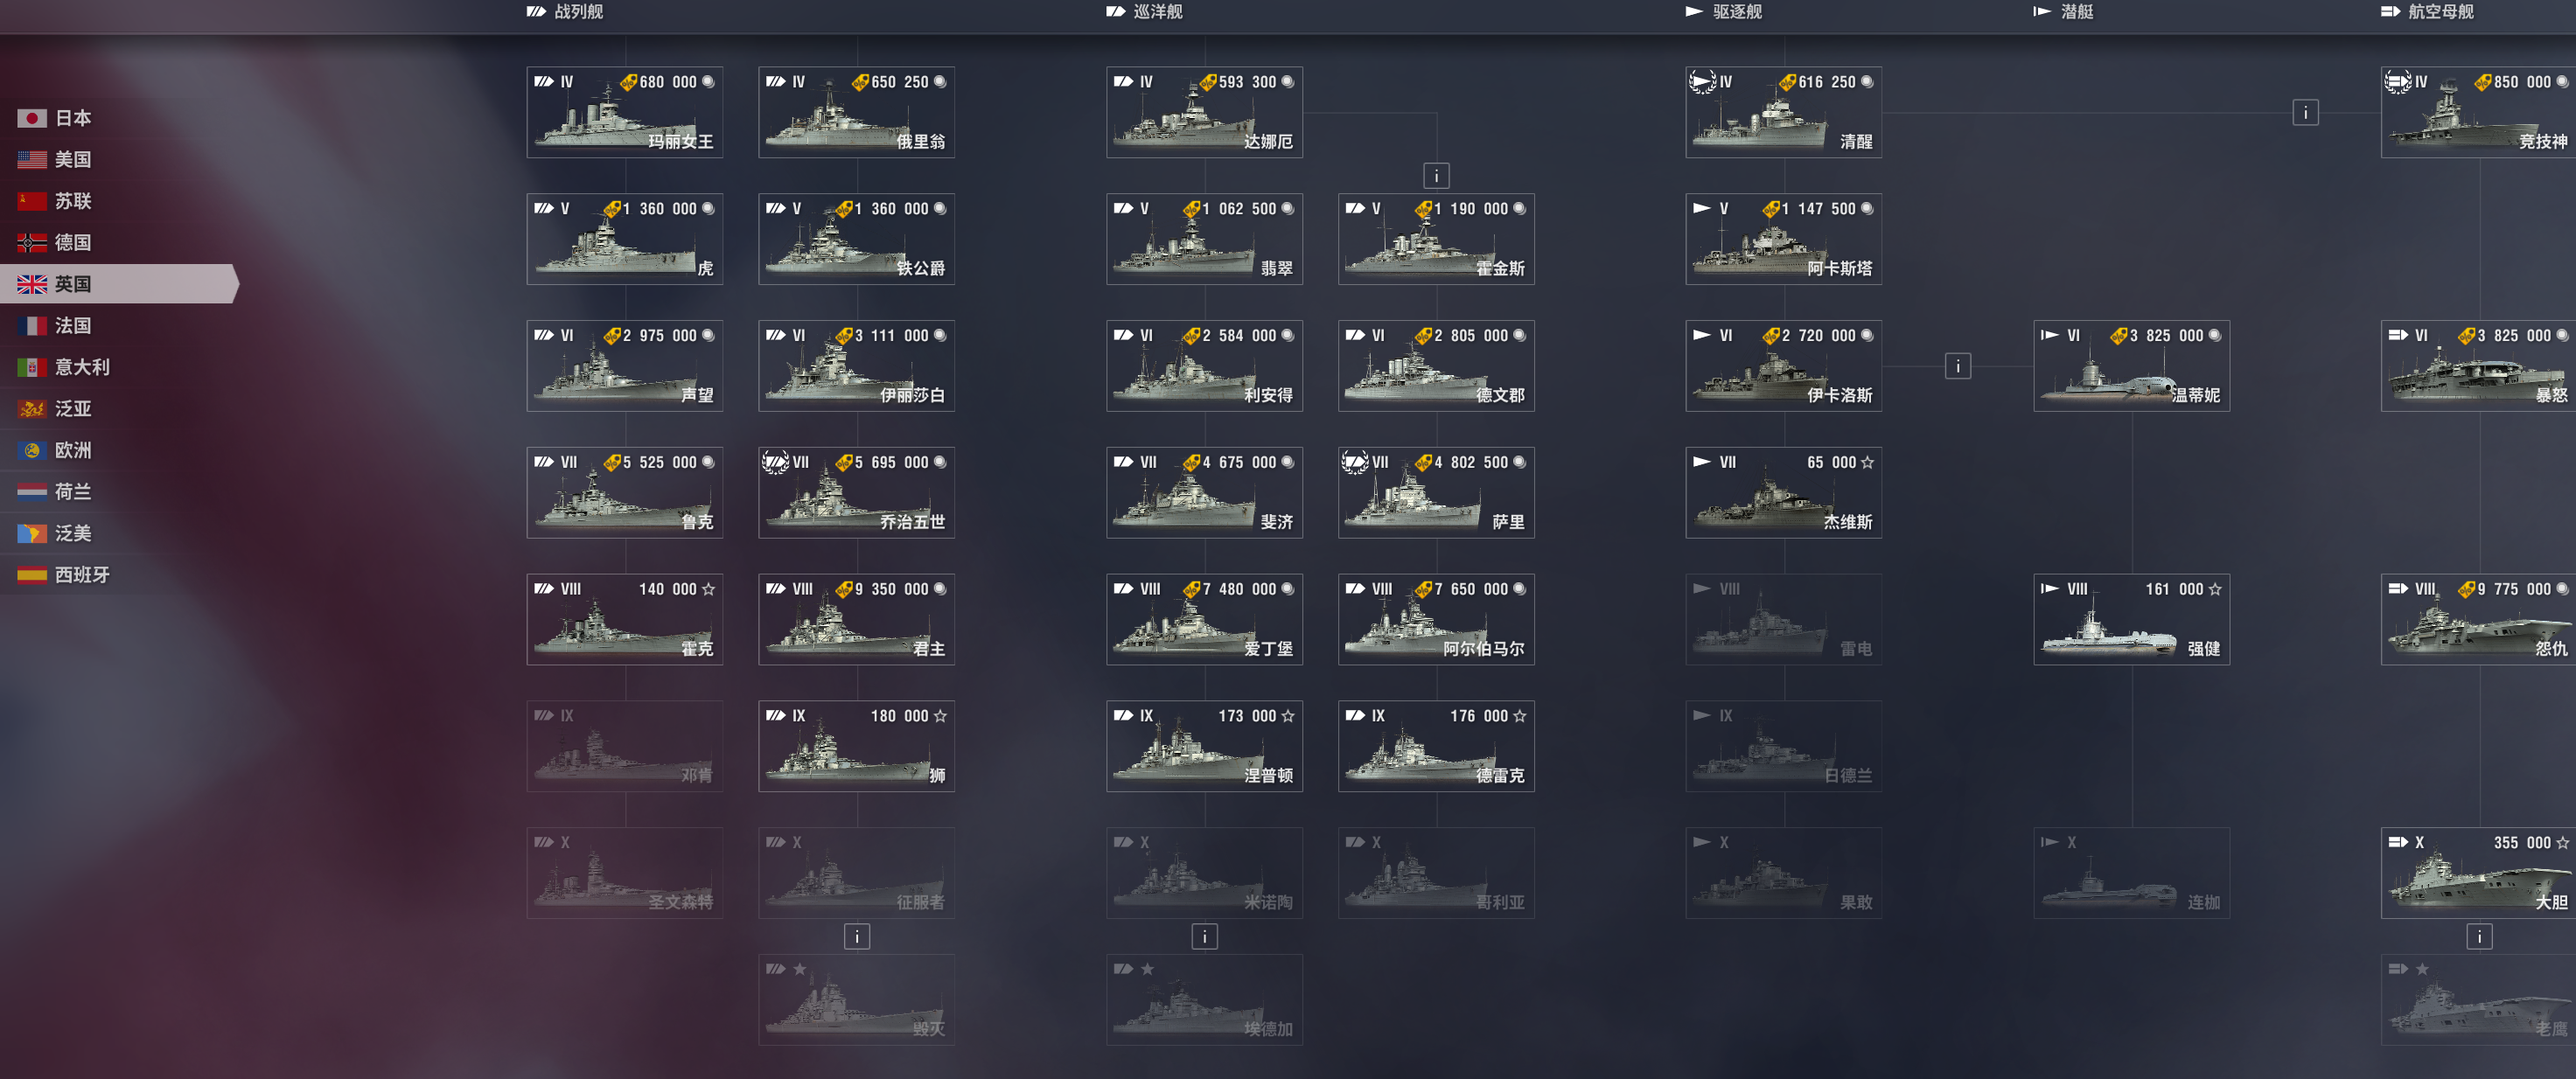Open info icon below 征服者 battleship
This screenshot has width=2576, height=1079.
pyautogui.click(x=857, y=937)
